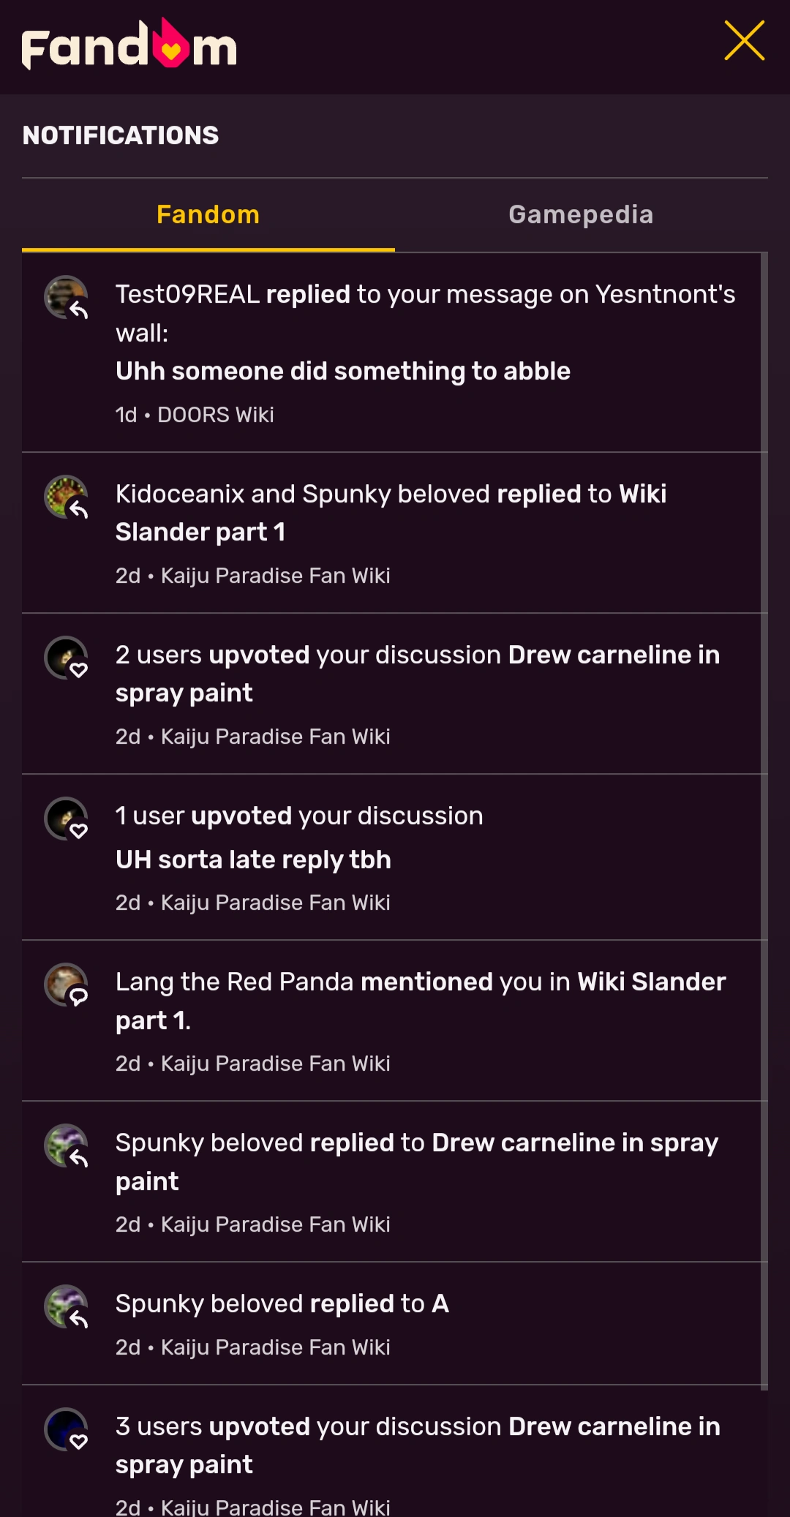The height and width of the screenshot is (1517, 790).
Task: Click Test09REAL's avatar with reply icon
Action: coord(66,298)
